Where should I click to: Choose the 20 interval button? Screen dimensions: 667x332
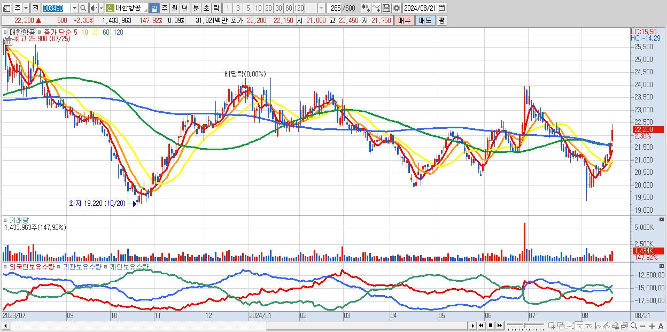click(268, 8)
